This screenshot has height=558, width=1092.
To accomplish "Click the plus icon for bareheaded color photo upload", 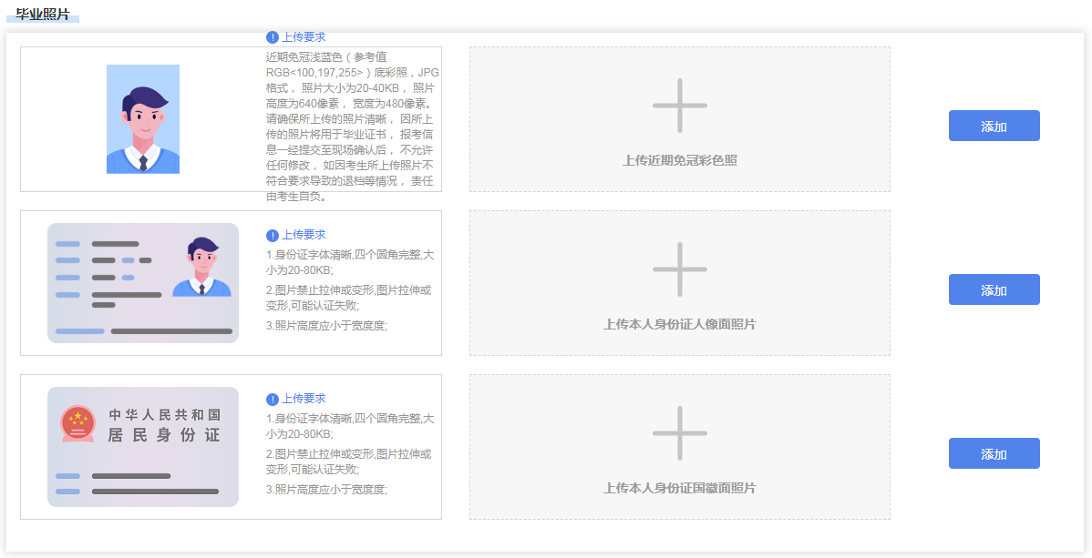I will 679,106.
